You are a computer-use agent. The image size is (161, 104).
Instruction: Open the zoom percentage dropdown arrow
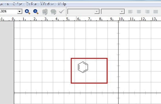[19, 12]
